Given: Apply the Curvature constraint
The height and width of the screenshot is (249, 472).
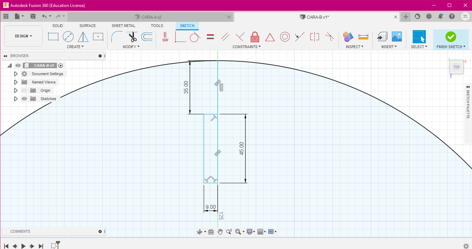Looking at the screenshot, I should [330, 36].
